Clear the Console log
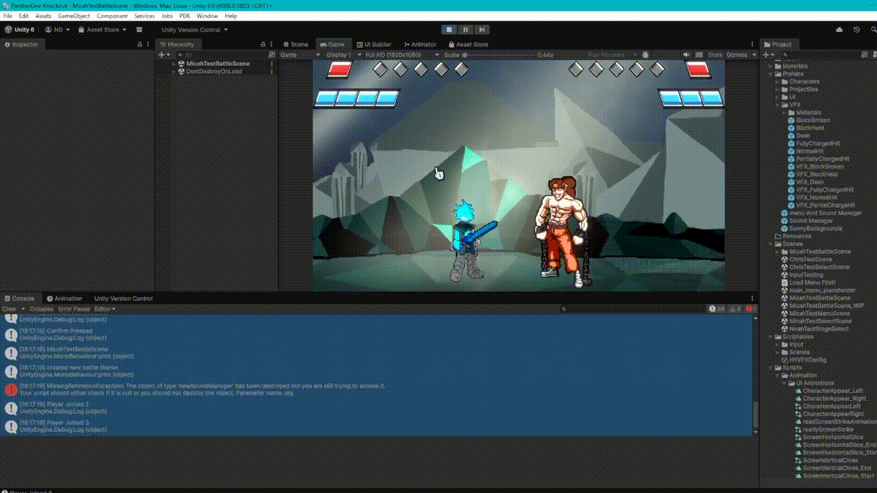The width and height of the screenshot is (877, 493). click(x=9, y=309)
